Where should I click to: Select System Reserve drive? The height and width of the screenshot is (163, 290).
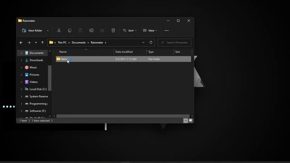[36, 96]
